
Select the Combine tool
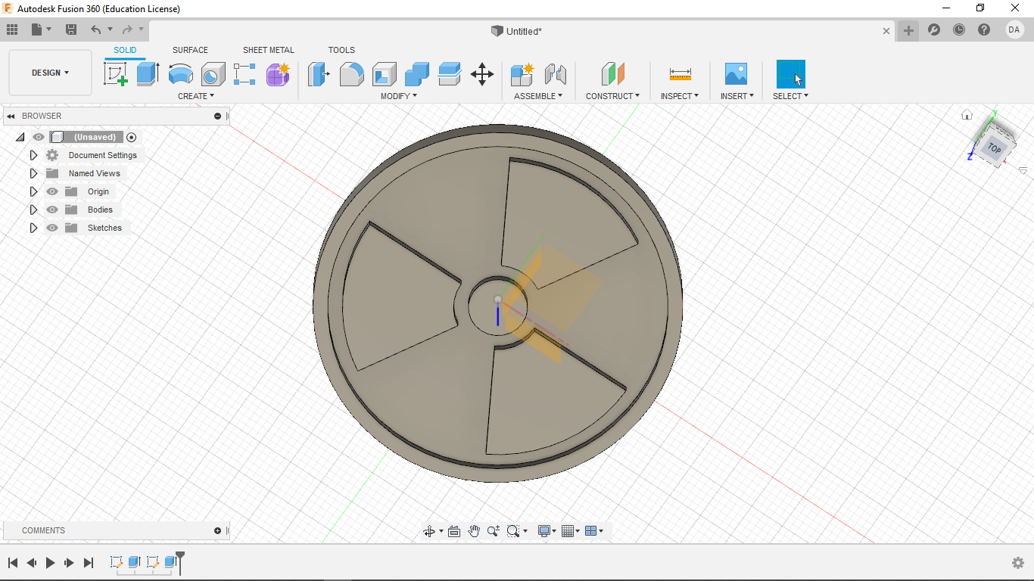click(416, 74)
